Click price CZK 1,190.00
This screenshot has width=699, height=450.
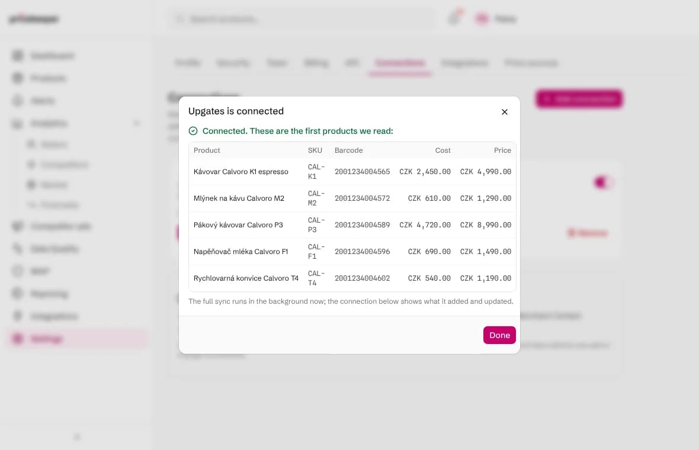(486, 278)
